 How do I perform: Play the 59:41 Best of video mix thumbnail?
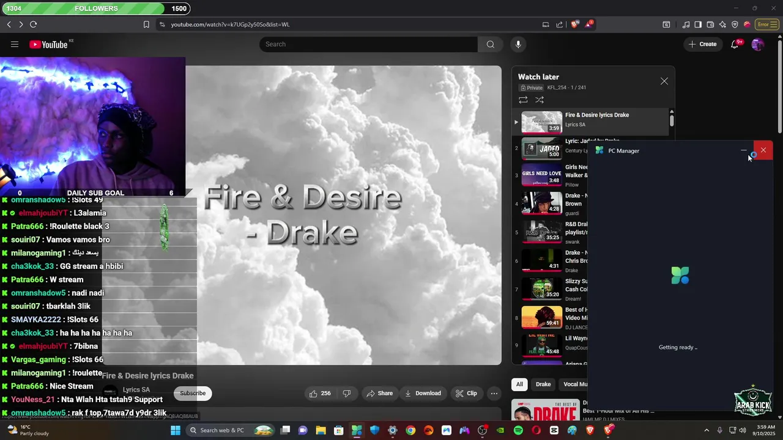click(x=541, y=318)
